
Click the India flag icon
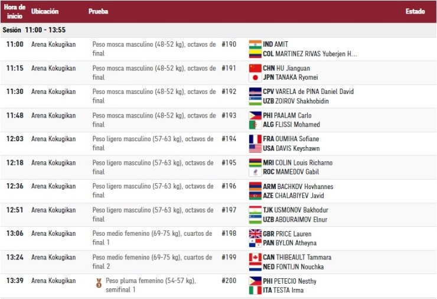(255, 44)
